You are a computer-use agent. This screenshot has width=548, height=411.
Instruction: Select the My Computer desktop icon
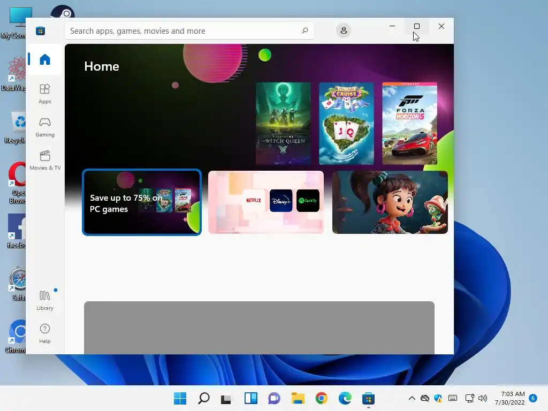click(14, 22)
